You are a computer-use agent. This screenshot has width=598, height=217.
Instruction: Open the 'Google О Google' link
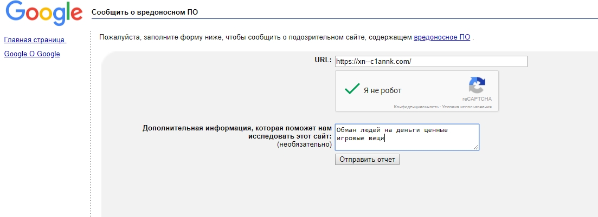point(32,54)
